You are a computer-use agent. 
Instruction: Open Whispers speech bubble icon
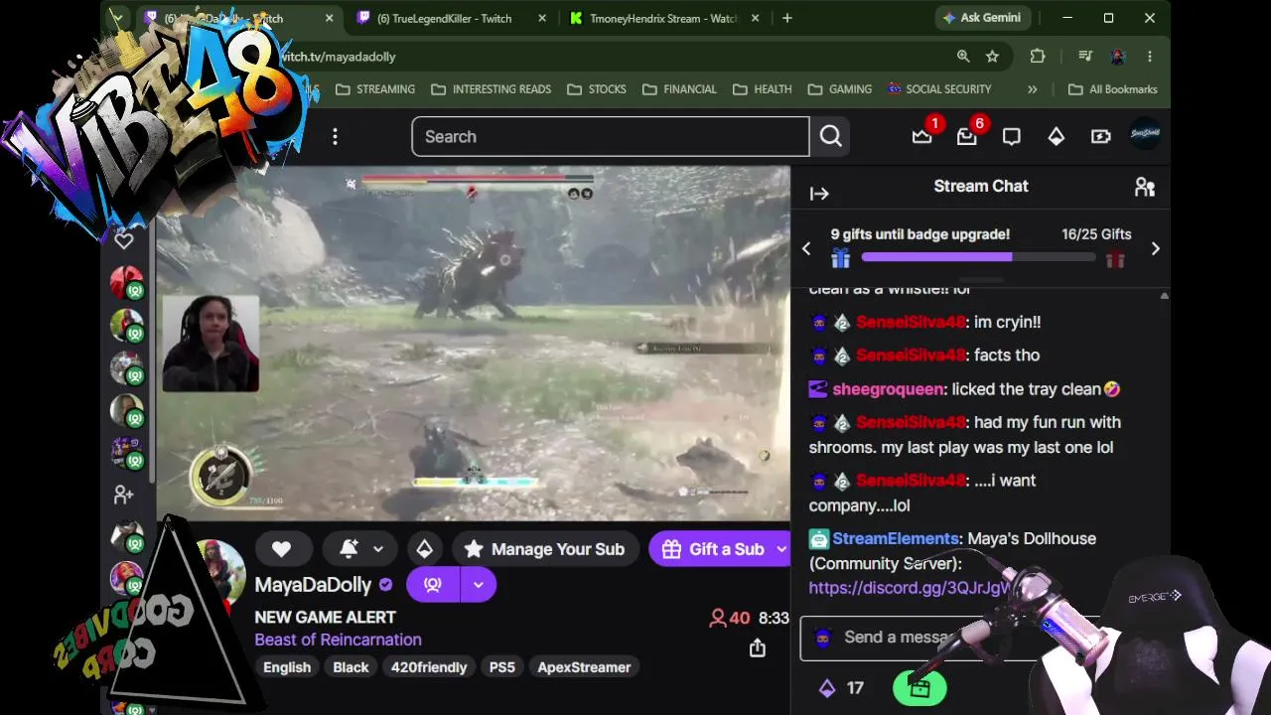point(1012,137)
